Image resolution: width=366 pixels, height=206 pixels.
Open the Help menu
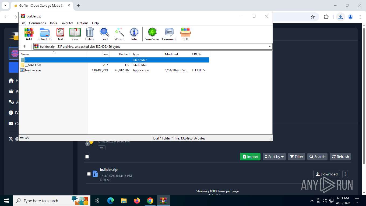click(x=95, y=23)
